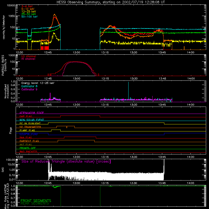The height and width of the screenshot is (209, 209).
Task: Select the REAR SEGMENTS legend label
Action: point(35,203)
